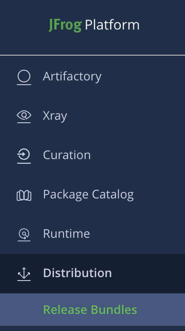Select the Runtime menu label
This screenshot has height=331, width=185.
[x=66, y=233]
